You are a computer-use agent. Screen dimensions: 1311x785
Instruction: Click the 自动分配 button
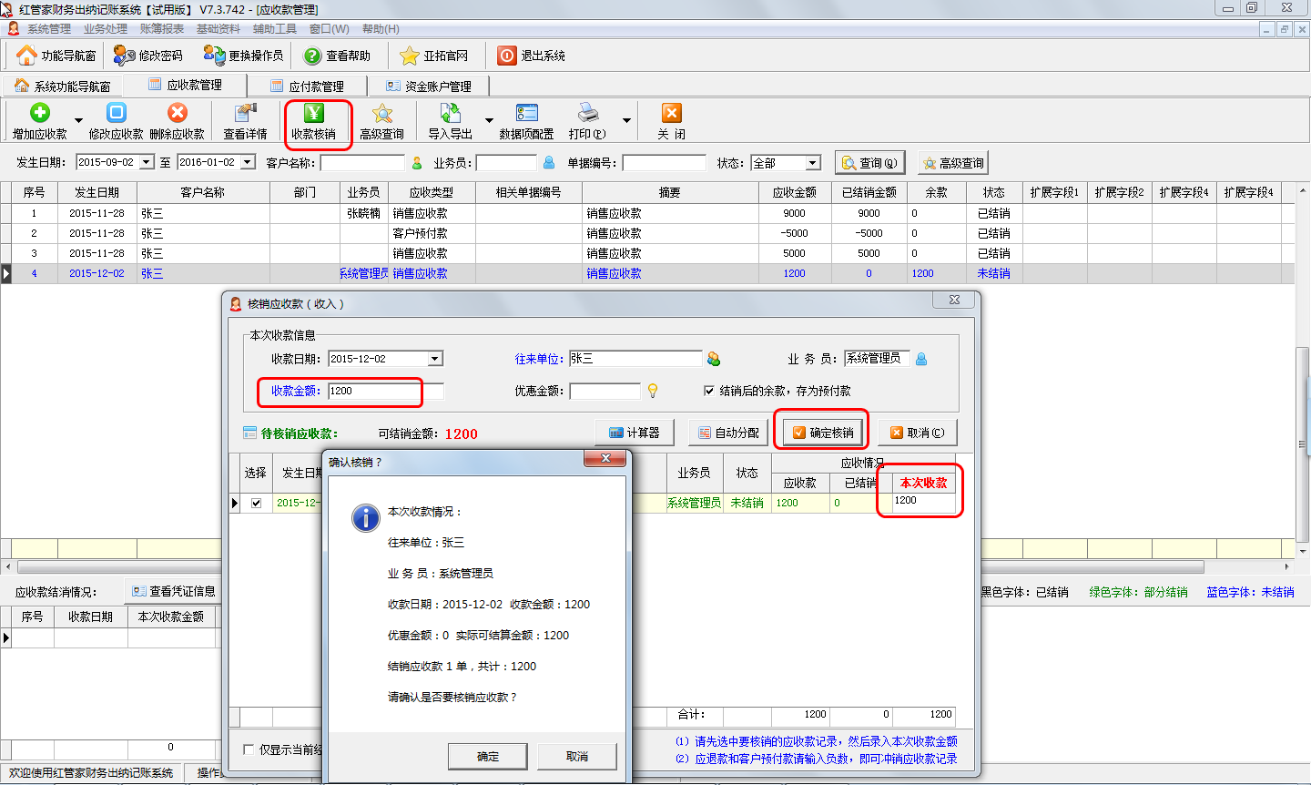[x=728, y=433]
